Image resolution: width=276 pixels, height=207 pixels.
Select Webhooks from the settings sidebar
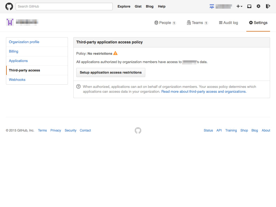coord(17,80)
